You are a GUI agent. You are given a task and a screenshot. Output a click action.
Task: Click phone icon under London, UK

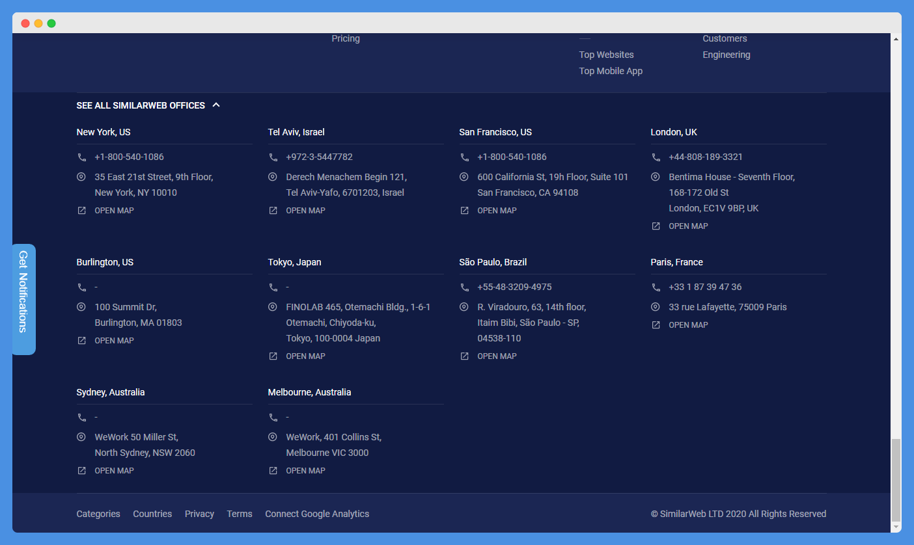pos(656,157)
